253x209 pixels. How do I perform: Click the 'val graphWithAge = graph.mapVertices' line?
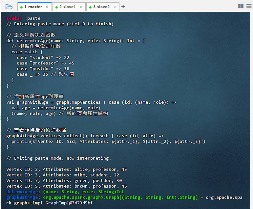(x=91, y=102)
